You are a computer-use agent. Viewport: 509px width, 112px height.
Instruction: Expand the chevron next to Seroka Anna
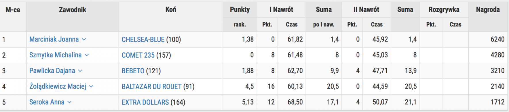coord(69,102)
